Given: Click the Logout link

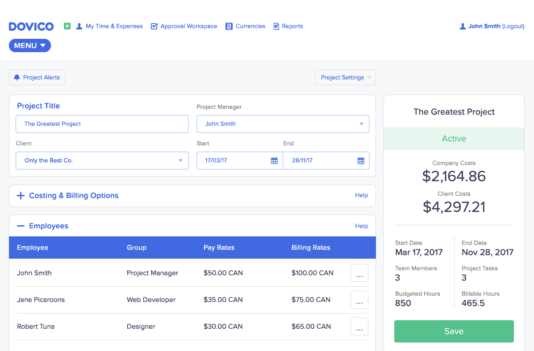Looking at the screenshot, I should (513, 26).
